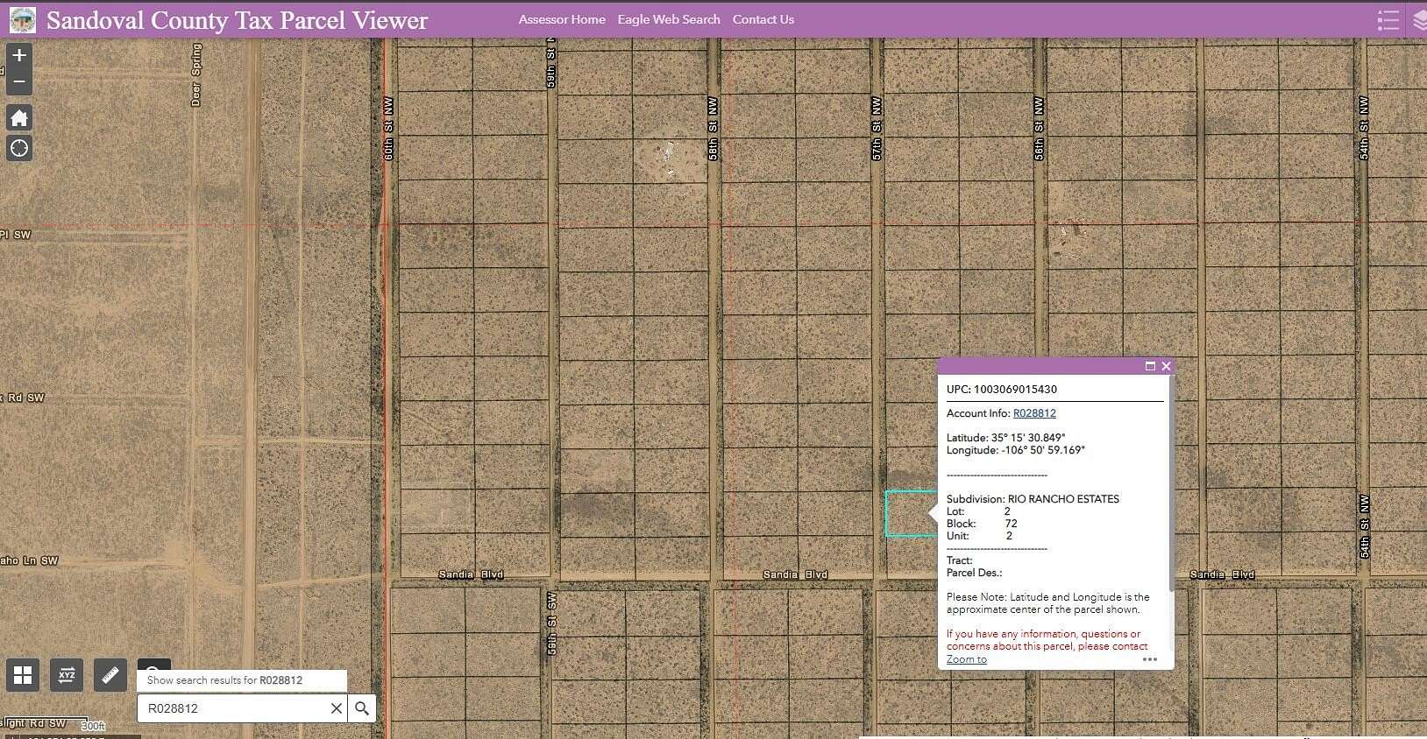Click the popup vertical scrollbar

(1171, 483)
